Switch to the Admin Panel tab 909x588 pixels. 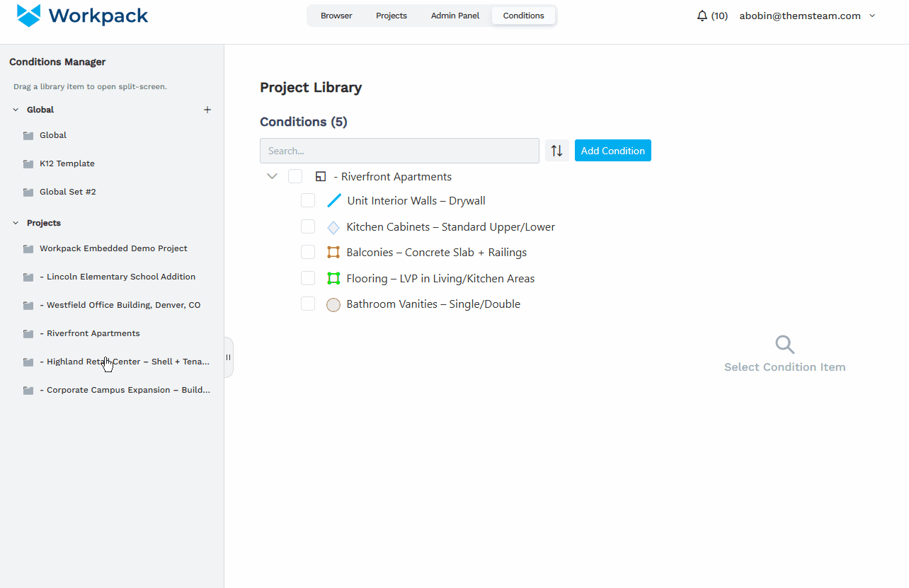pos(455,16)
